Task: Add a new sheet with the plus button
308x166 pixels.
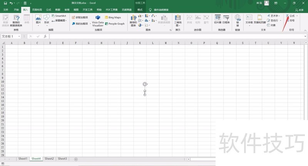Action: tap(76, 159)
